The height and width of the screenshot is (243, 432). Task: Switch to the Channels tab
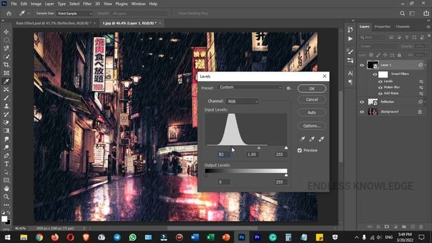point(402,27)
